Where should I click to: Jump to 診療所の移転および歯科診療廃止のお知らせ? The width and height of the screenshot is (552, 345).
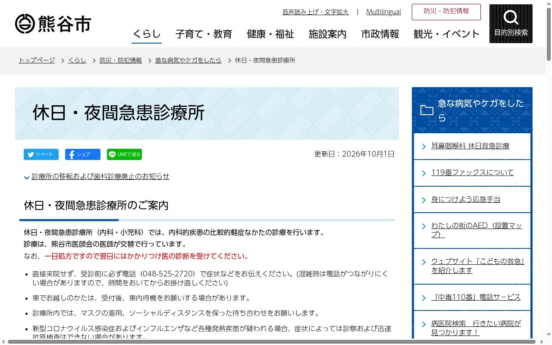100,176
